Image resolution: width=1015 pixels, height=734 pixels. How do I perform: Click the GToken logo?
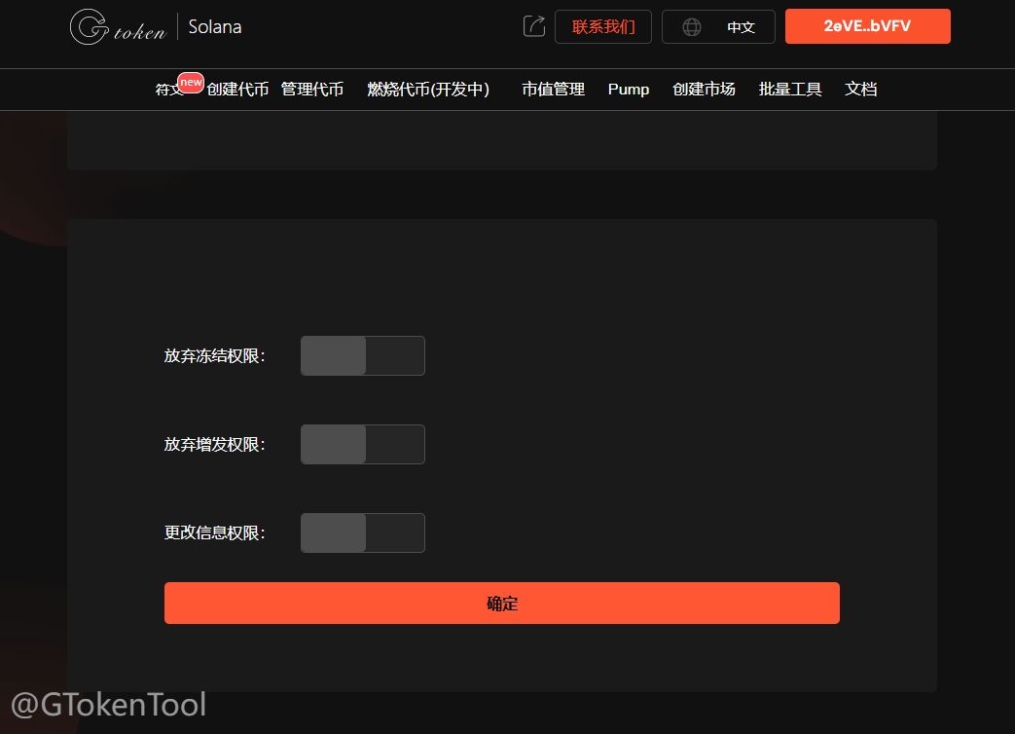coord(118,27)
